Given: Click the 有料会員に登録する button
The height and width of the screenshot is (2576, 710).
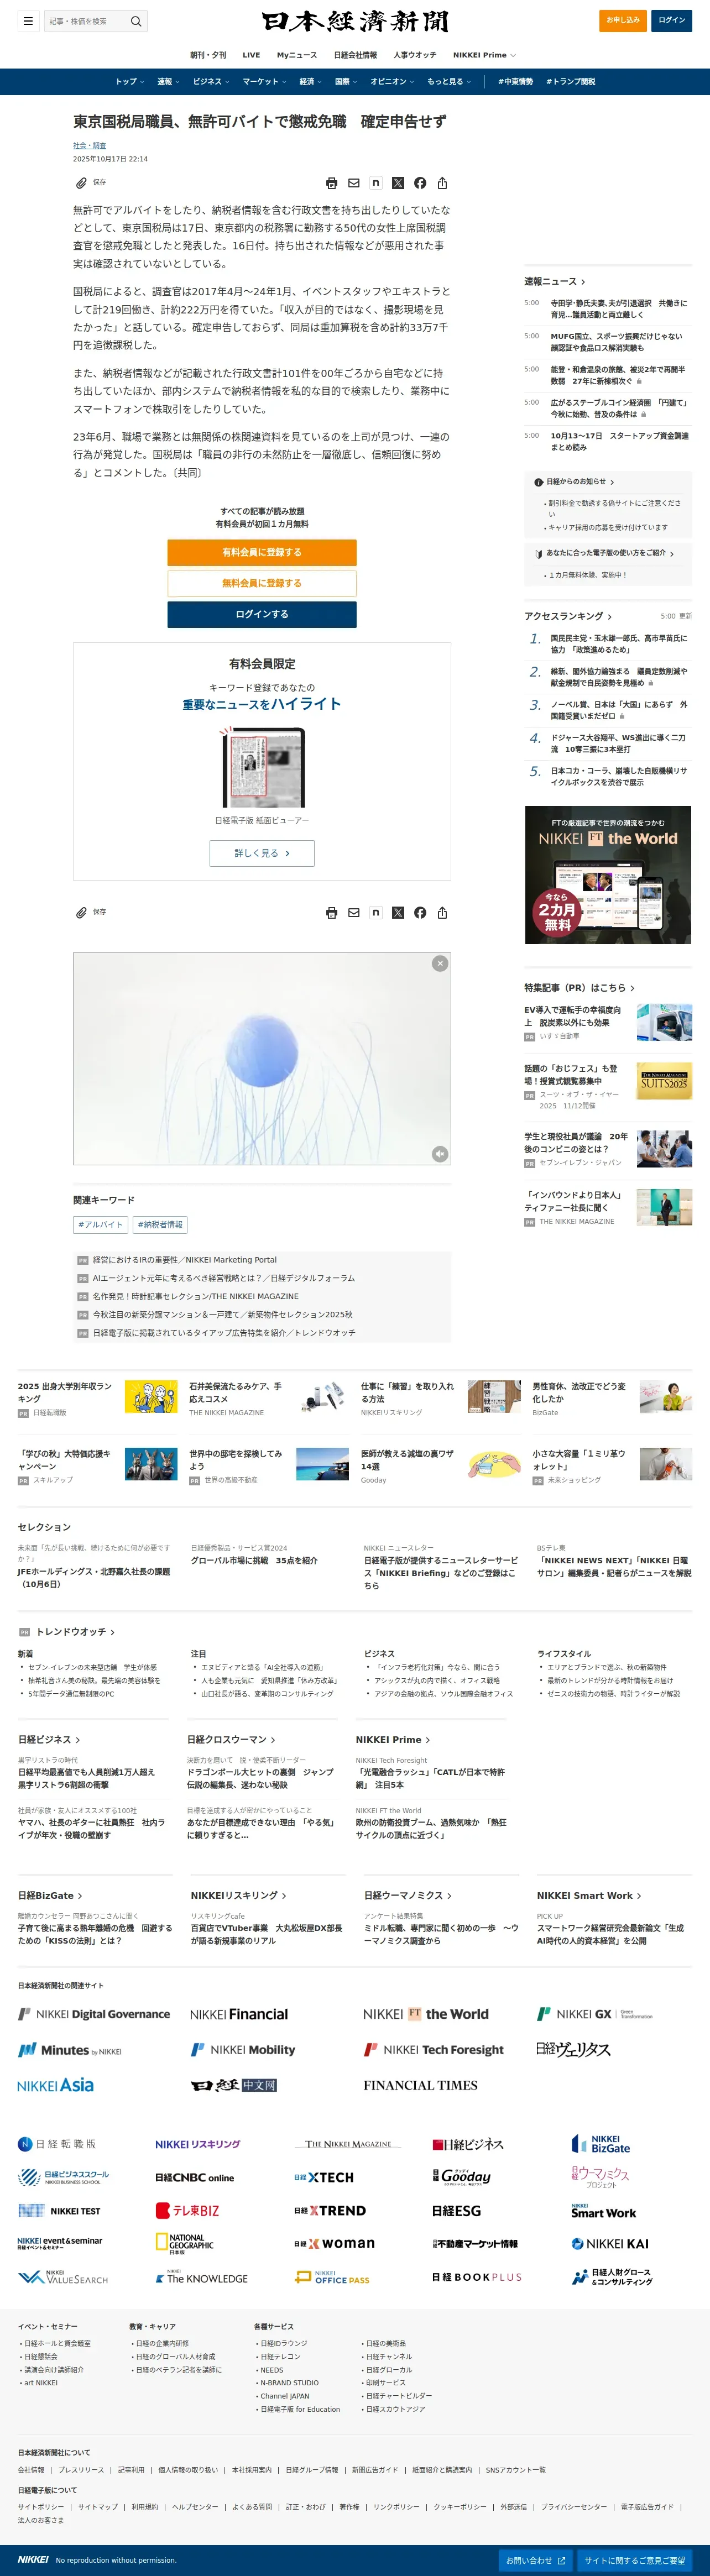Looking at the screenshot, I should pyautogui.click(x=262, y=552).
